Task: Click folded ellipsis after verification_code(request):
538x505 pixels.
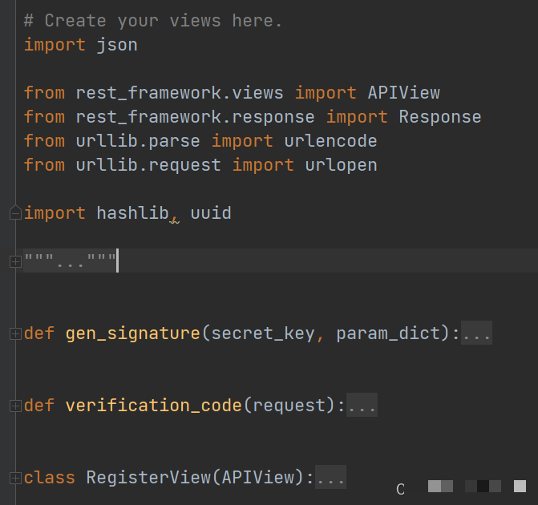Action: pos(362,406)
